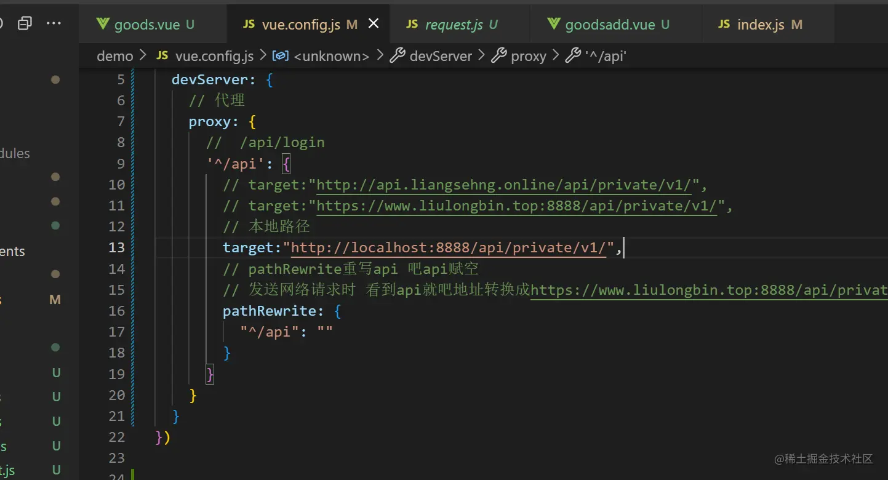Click the '^/api' key on line 9
This screenshot has width=888, height=480.
point(236,164)
